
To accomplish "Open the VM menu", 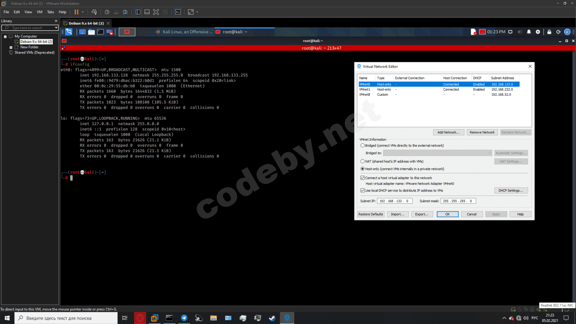I will pyautogui.click(x=40, y=12).
